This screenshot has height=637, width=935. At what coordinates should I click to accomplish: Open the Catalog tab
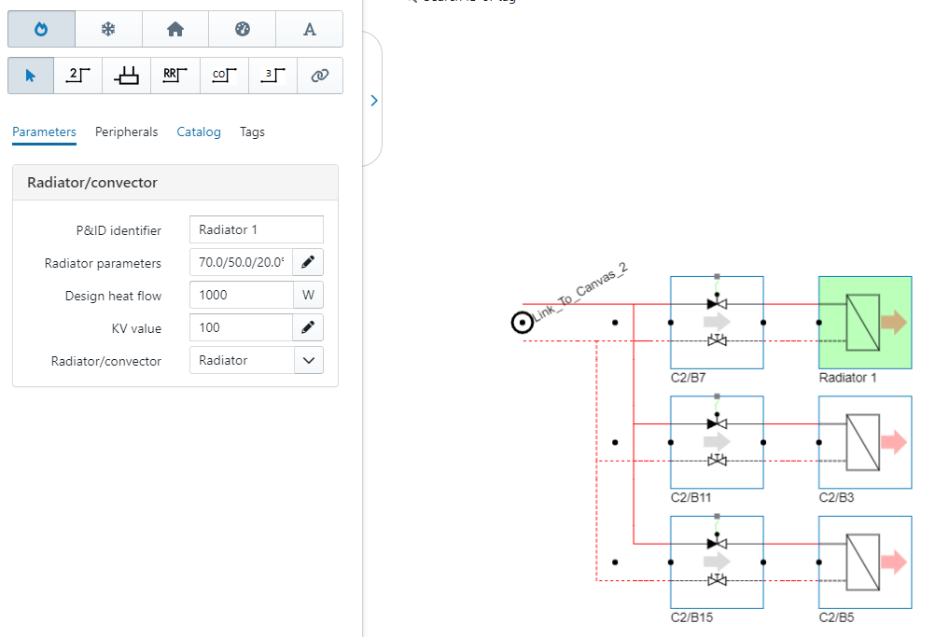click(x=199, y=132)
